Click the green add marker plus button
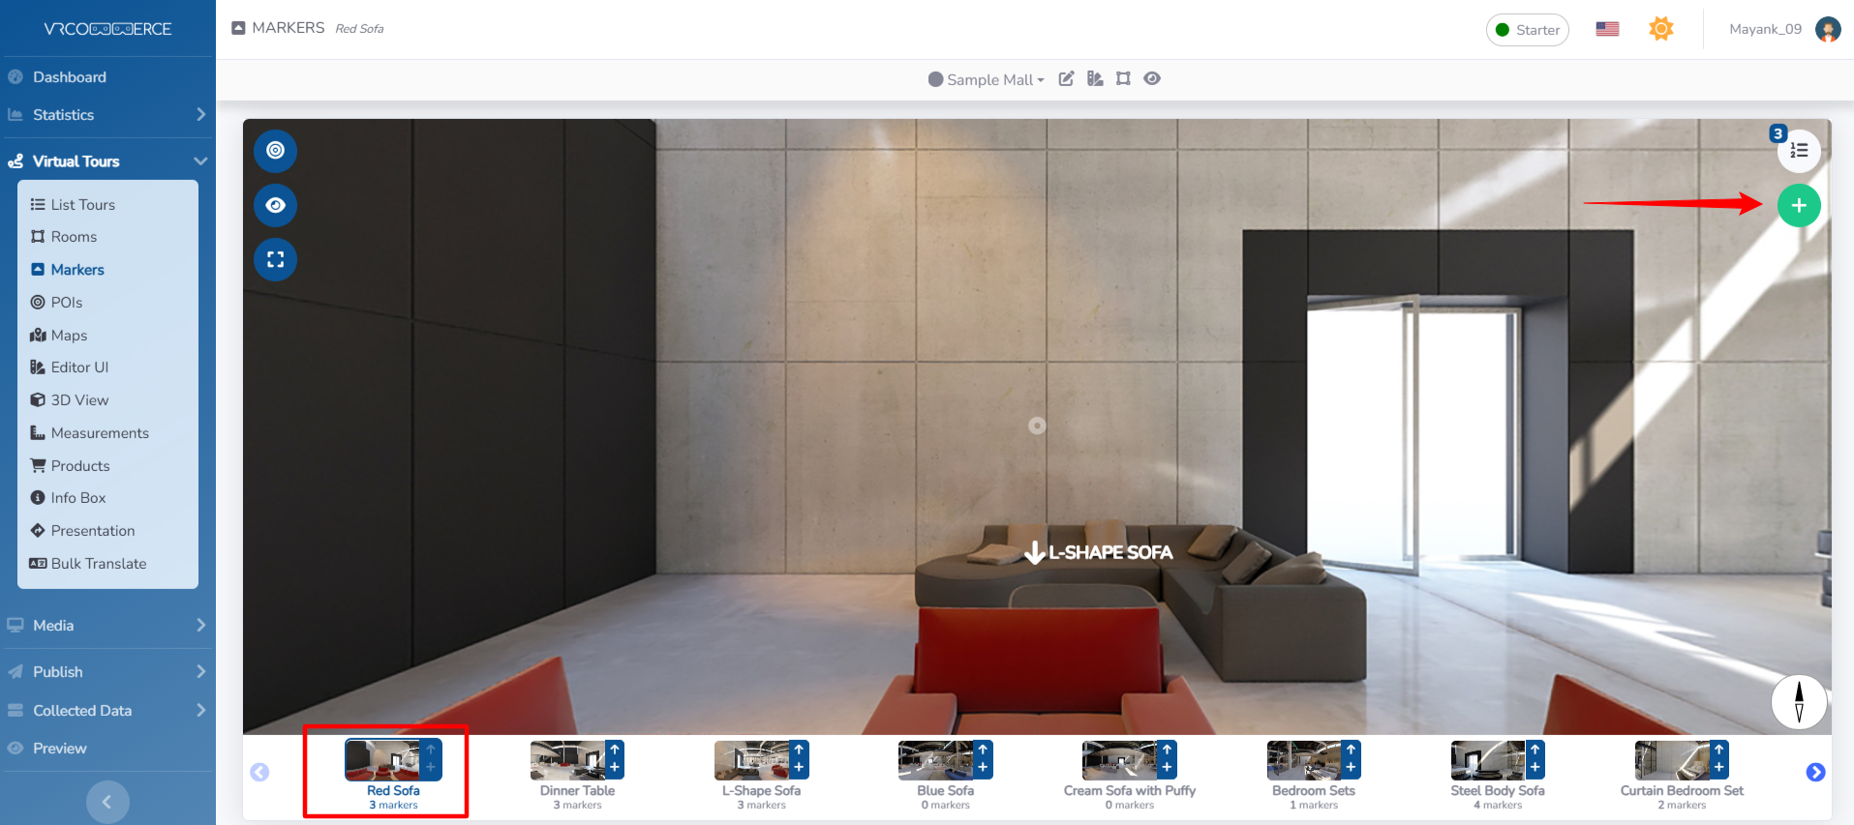This screenshot has height=825, width=1854. pos(1798,206)
